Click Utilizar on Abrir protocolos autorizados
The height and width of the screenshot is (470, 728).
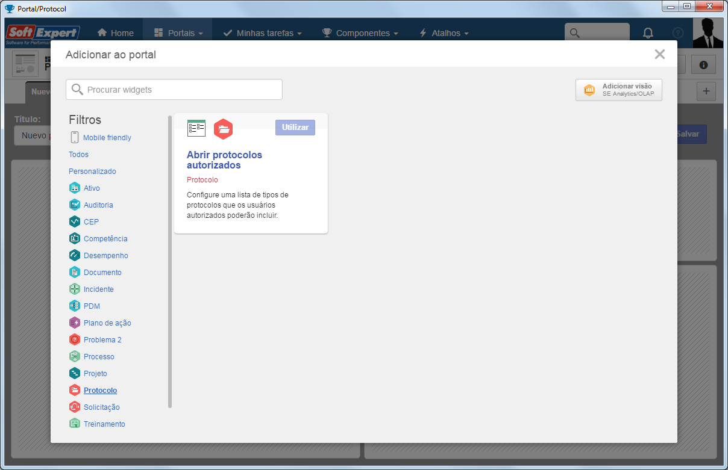pos(295,128)
